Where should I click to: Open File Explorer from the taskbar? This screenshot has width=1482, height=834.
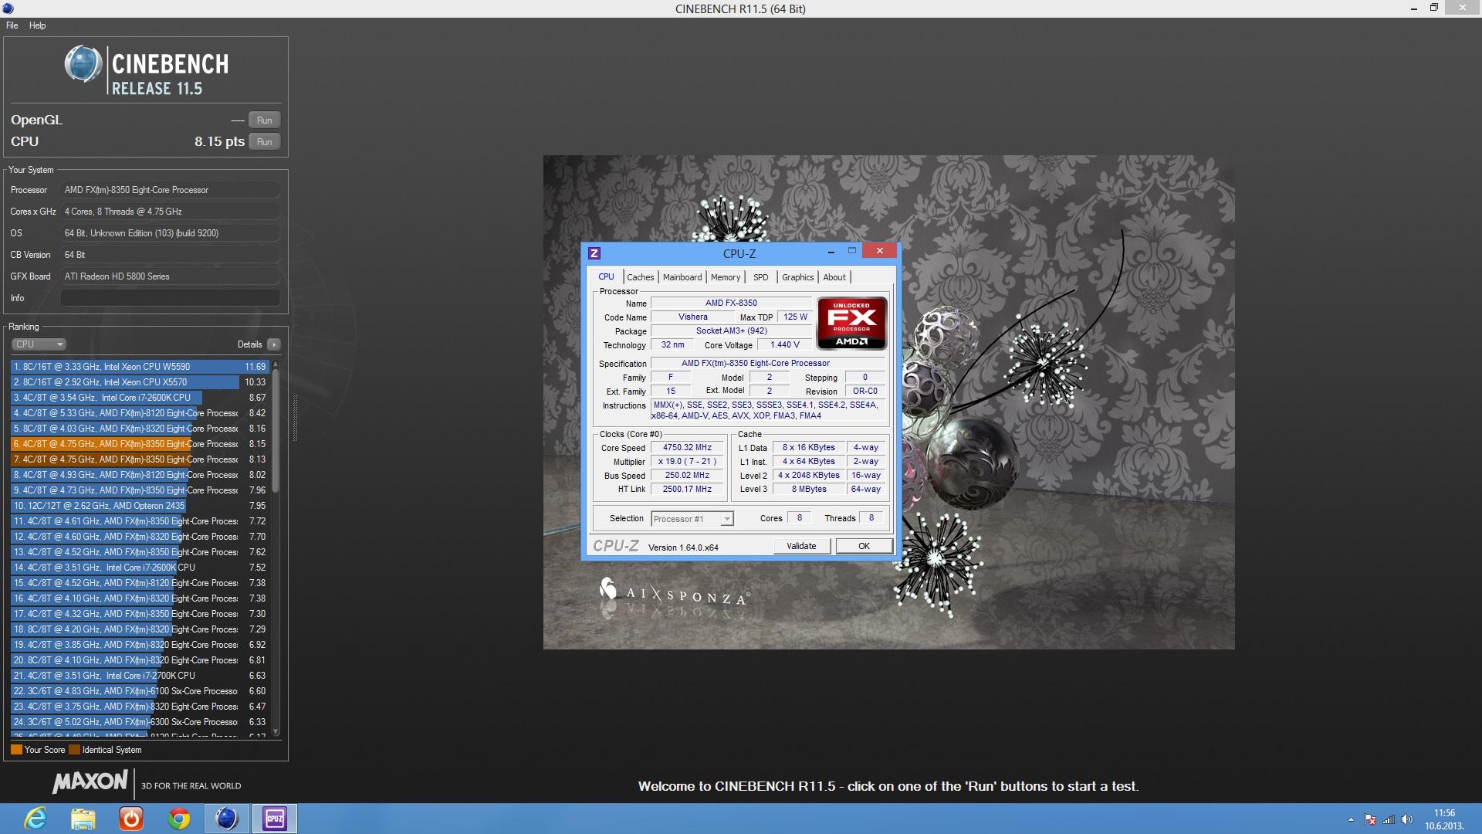[83, 819]
